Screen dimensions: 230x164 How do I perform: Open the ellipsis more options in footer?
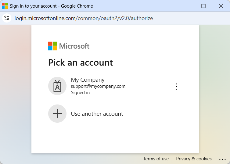coord(222,159)
